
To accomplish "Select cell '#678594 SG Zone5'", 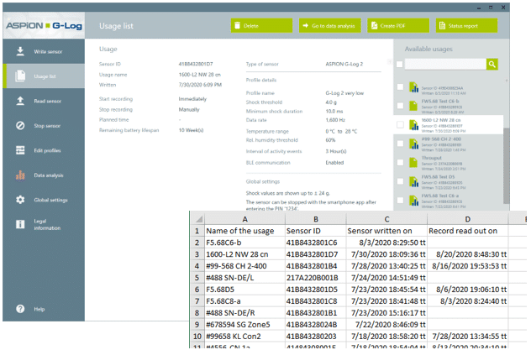I will pos(244,325).
